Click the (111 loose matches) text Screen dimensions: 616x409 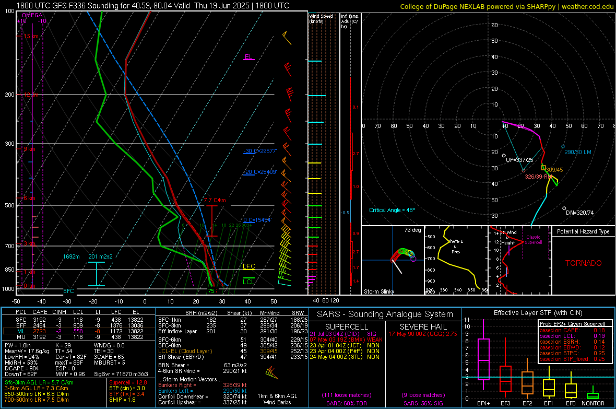pyautogui.click(x=347, y=395)
